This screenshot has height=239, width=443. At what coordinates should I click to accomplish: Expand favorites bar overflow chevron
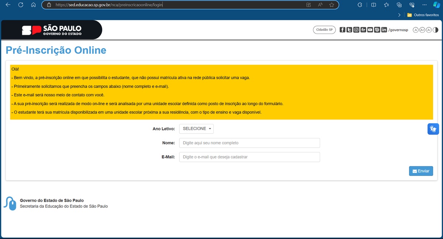pyautogui.click(x=399, y=15)
